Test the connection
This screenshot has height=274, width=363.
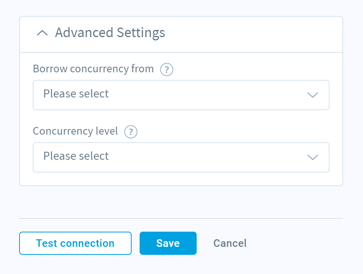[x=75, y=243]
